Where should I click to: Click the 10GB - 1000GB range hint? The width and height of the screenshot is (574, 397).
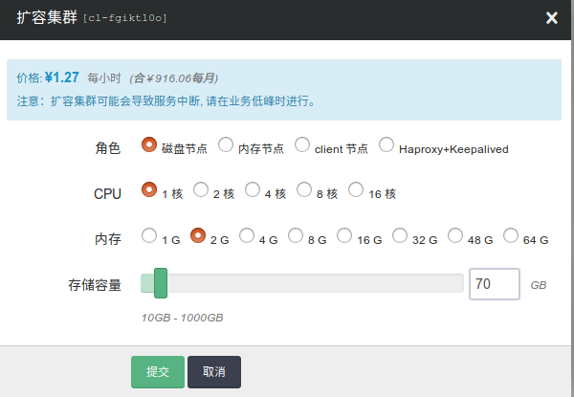(x=182, y=318)
